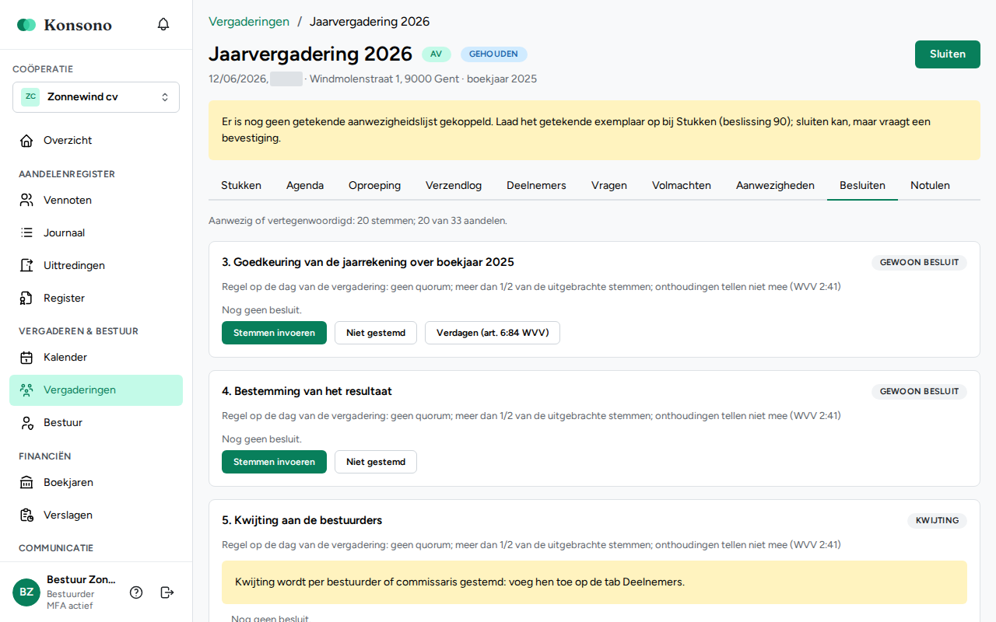Viewport: 996px width, 622px height.
Task: Click GEWOON BESLUIT badge on item 4
Action: [x=919, y=392]
